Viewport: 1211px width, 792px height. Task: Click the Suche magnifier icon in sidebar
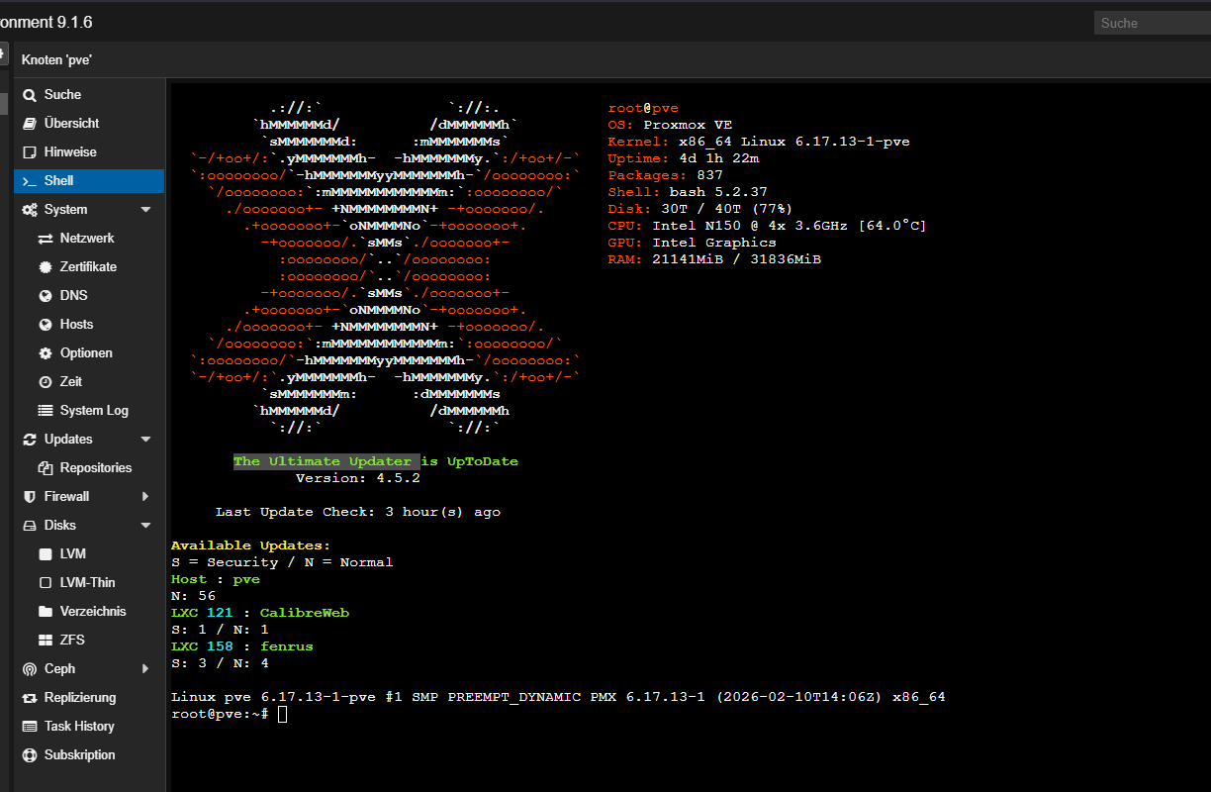point(30,95)
